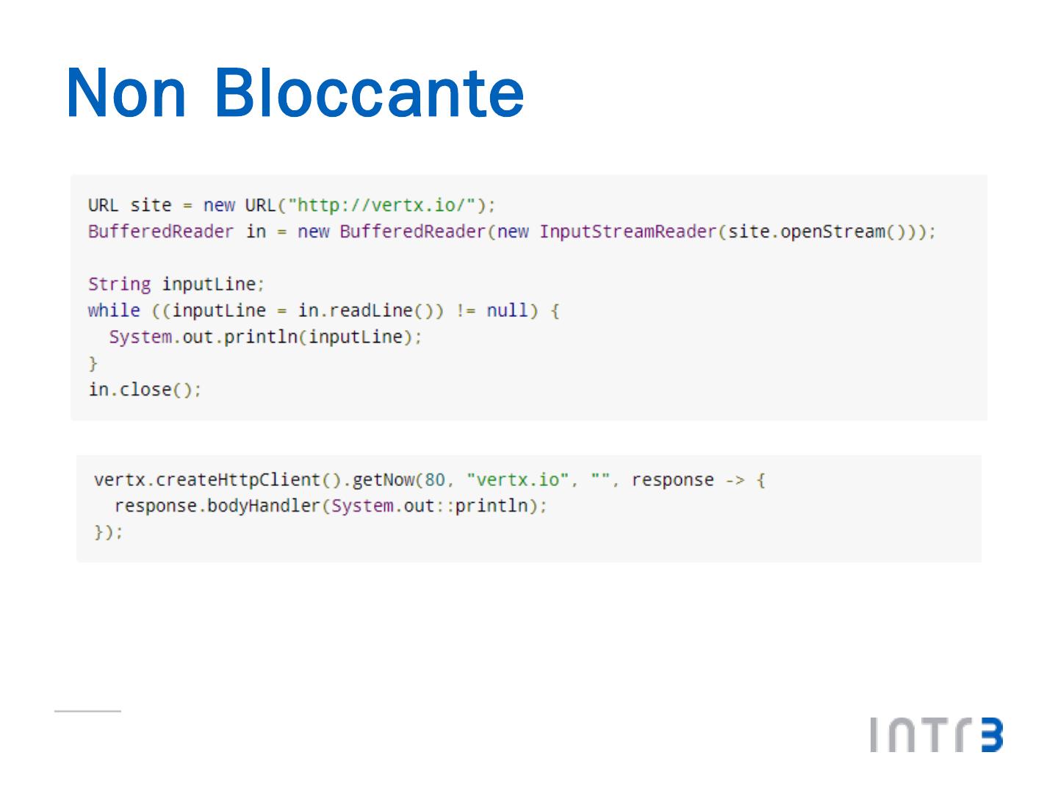
Task: Click the InputStreamReader class name
Action: coord(627,232)
